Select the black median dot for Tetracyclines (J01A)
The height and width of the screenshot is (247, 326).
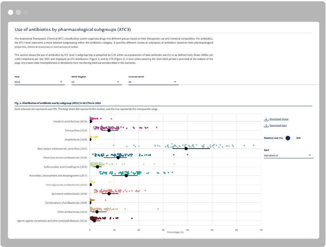109,130
